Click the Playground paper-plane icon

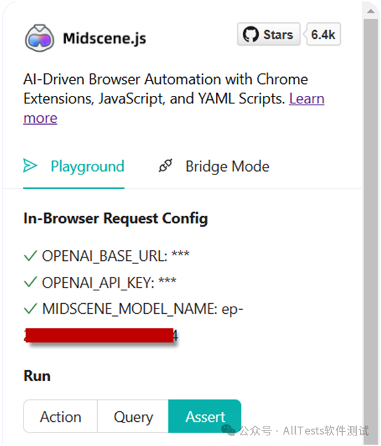pyautogui.click(x=30, y=166)
